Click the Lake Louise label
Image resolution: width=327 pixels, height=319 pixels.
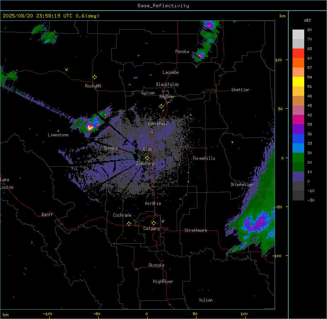coord(7,183)
